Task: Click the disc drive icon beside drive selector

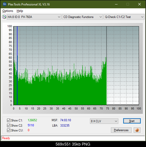Action: click(4, 17)
